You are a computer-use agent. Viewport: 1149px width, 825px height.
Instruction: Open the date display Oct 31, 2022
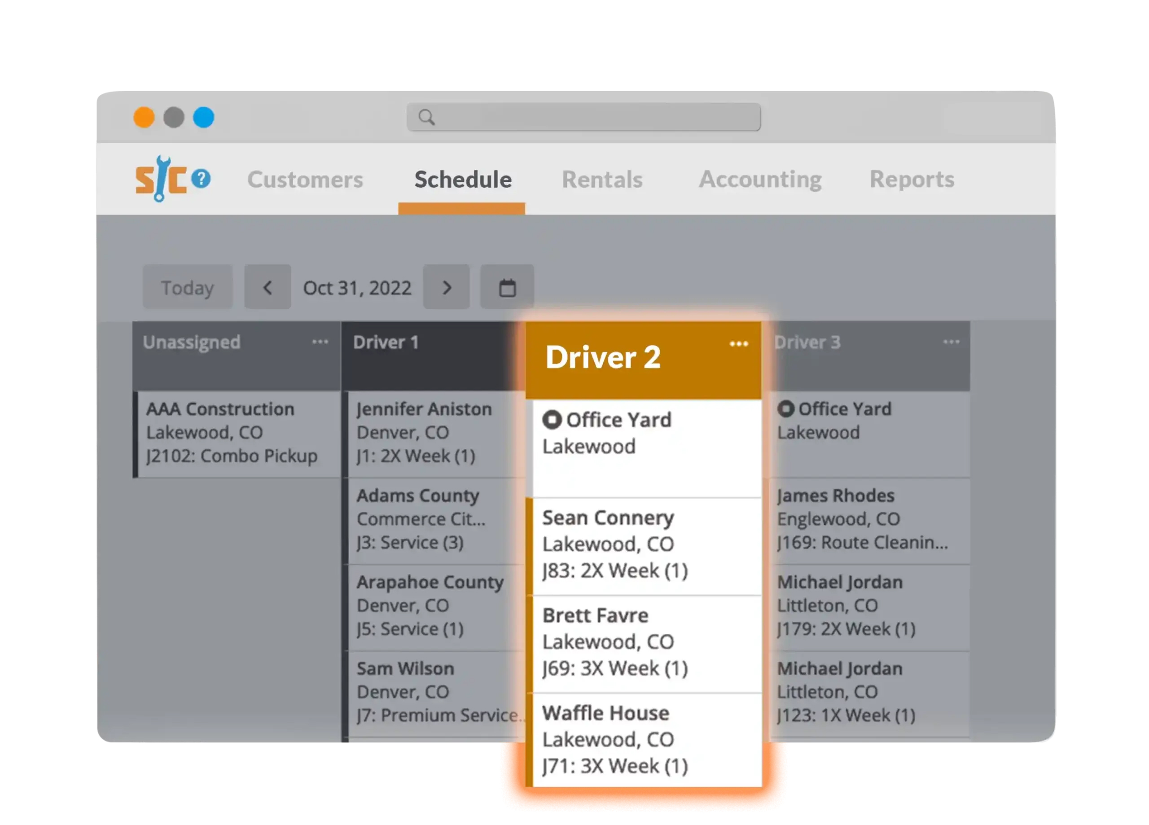357,287
